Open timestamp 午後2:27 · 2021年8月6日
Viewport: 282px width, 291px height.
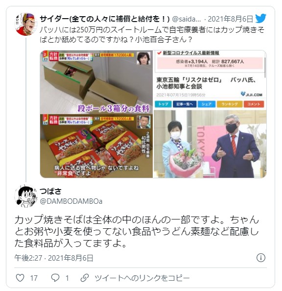pyautogui.click(x=54, y=258)
